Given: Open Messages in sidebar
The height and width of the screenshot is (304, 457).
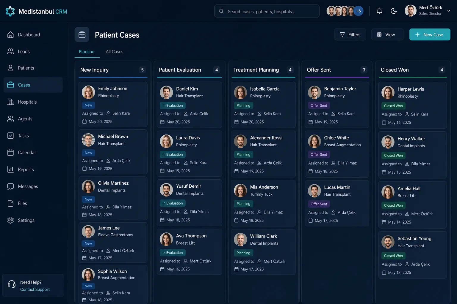Looking at the screenshot, I should [33, 186].
